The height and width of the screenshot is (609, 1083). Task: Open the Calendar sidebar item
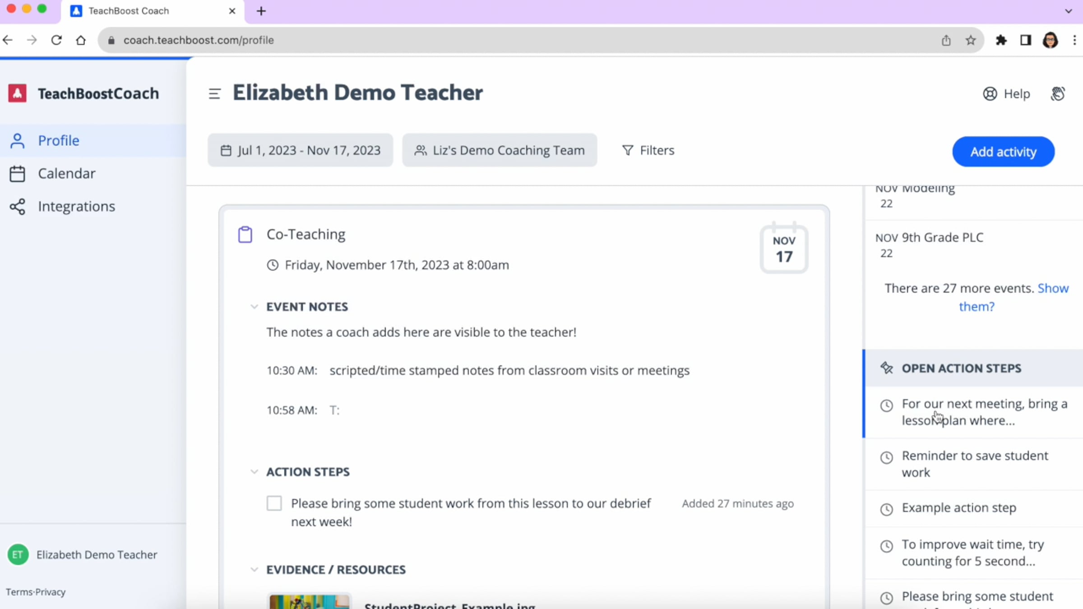tap(66, 174)
